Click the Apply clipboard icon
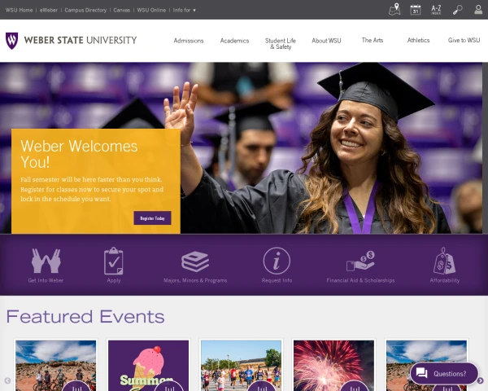The image size is (488, 391). (114, 261)
